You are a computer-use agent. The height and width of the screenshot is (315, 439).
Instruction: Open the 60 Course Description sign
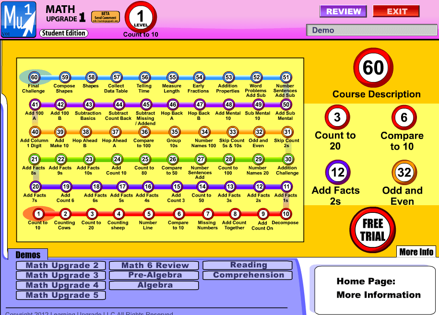coord(373,68)
